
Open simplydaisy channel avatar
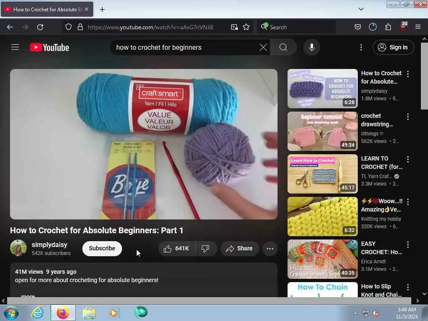18,248
